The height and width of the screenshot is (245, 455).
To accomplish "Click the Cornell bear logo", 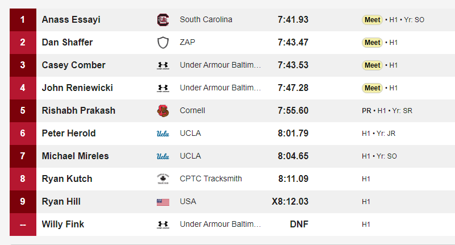I will click(163, 111).
